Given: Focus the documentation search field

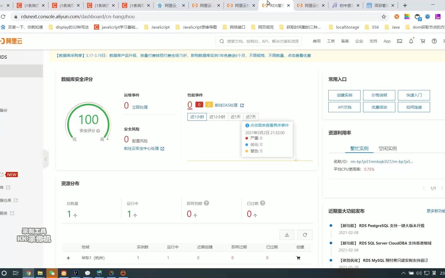Looking at the screenshot, I should click(x=263, y=41).
